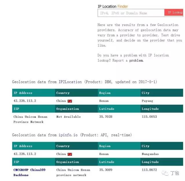This screenshot has height=181, width=185.
Task: Click Henan region in IP2Location table
Action: [104, 101]
